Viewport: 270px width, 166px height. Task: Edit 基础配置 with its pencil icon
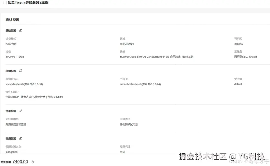(20, 30)
